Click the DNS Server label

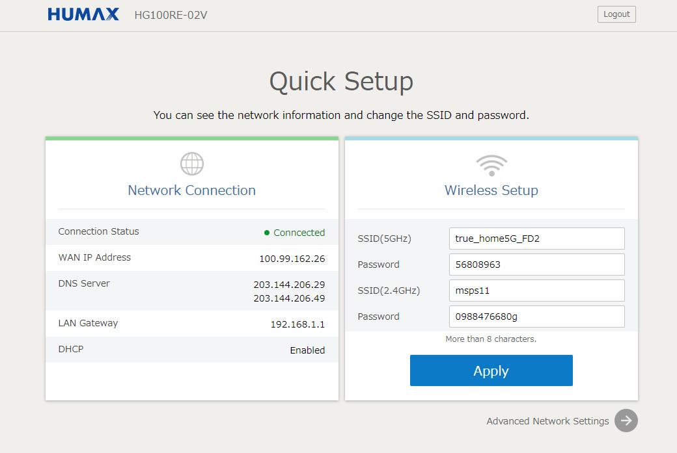point(84,283)
